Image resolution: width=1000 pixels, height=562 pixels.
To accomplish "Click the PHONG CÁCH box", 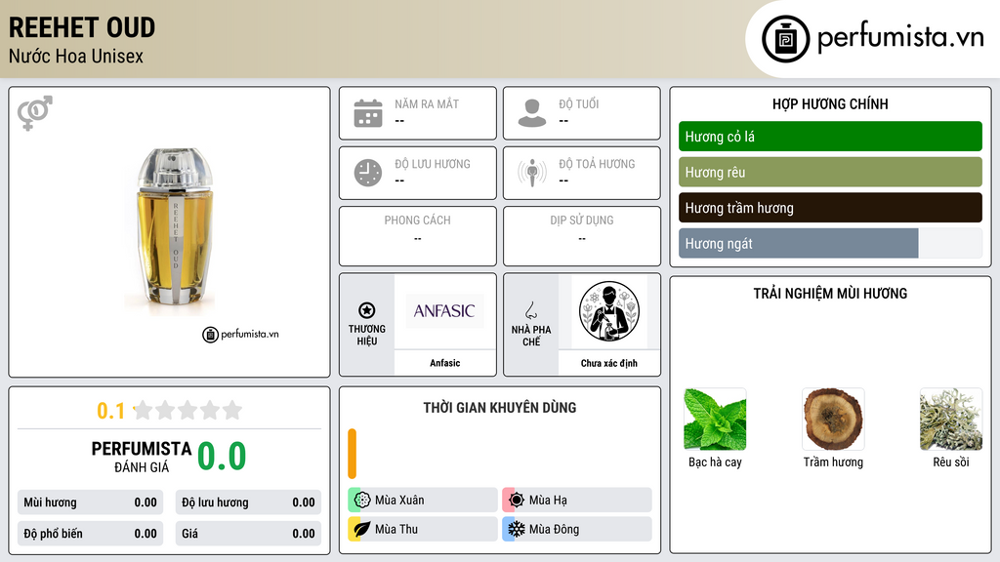I will [x=418, y=236].
